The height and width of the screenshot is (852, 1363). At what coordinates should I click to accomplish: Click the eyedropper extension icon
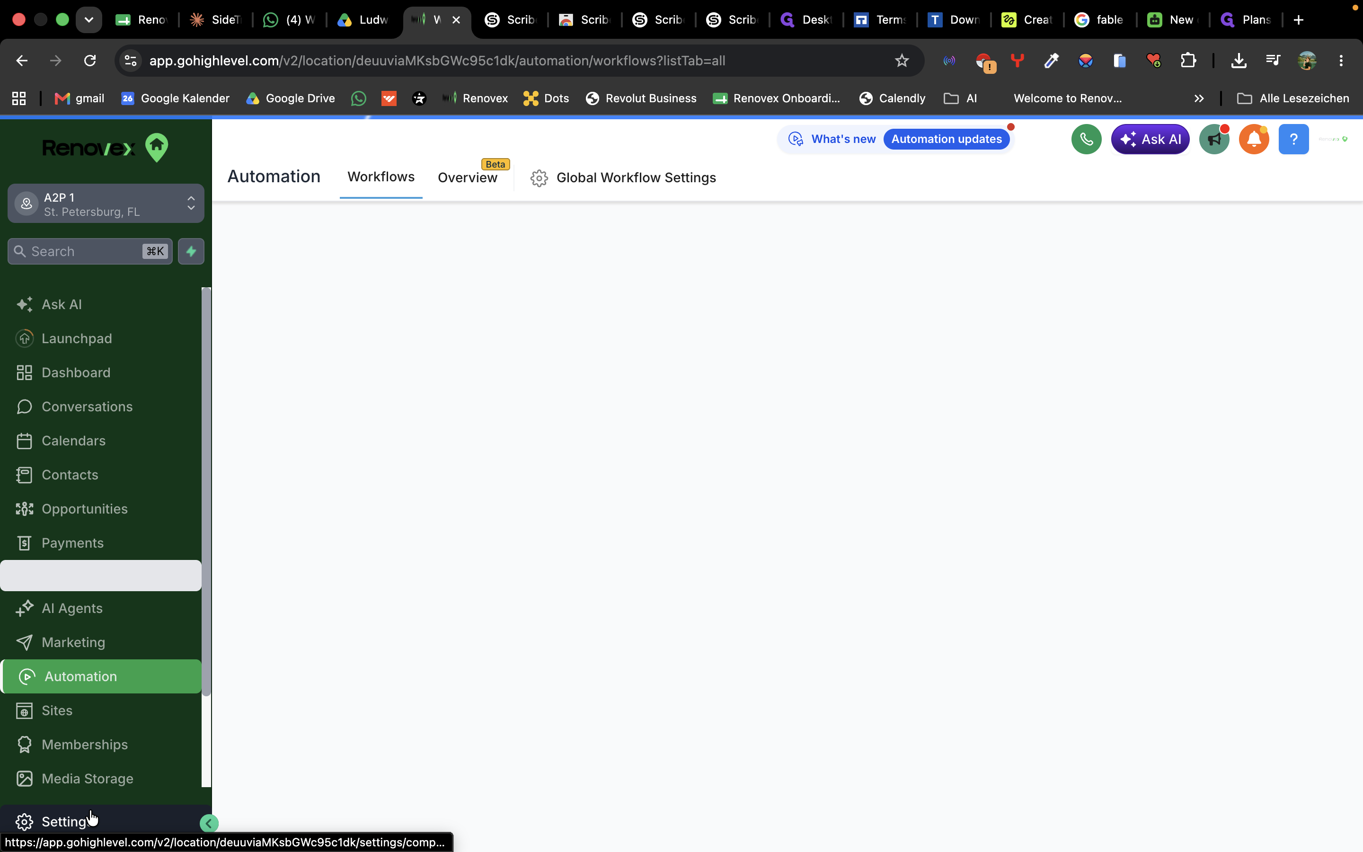[1052, 60]
